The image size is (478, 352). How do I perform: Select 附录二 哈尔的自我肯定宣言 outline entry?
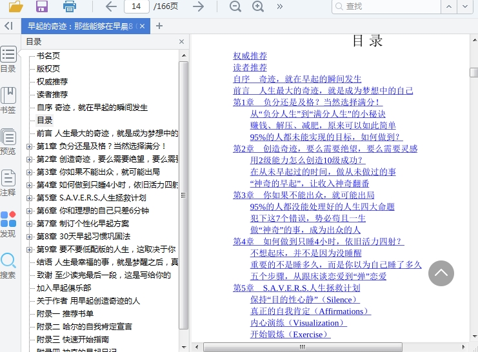pyautogui.click(x=84, y=327)
